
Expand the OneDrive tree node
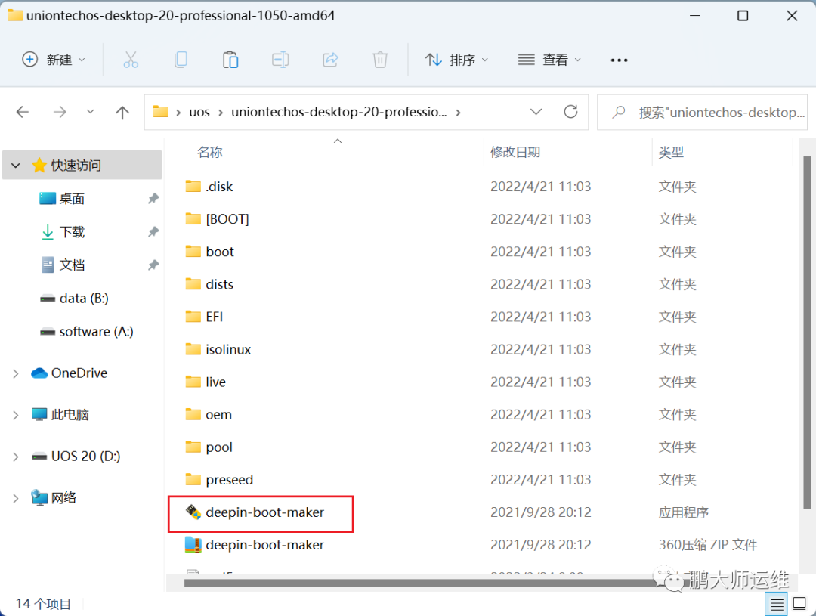(16, 373)
